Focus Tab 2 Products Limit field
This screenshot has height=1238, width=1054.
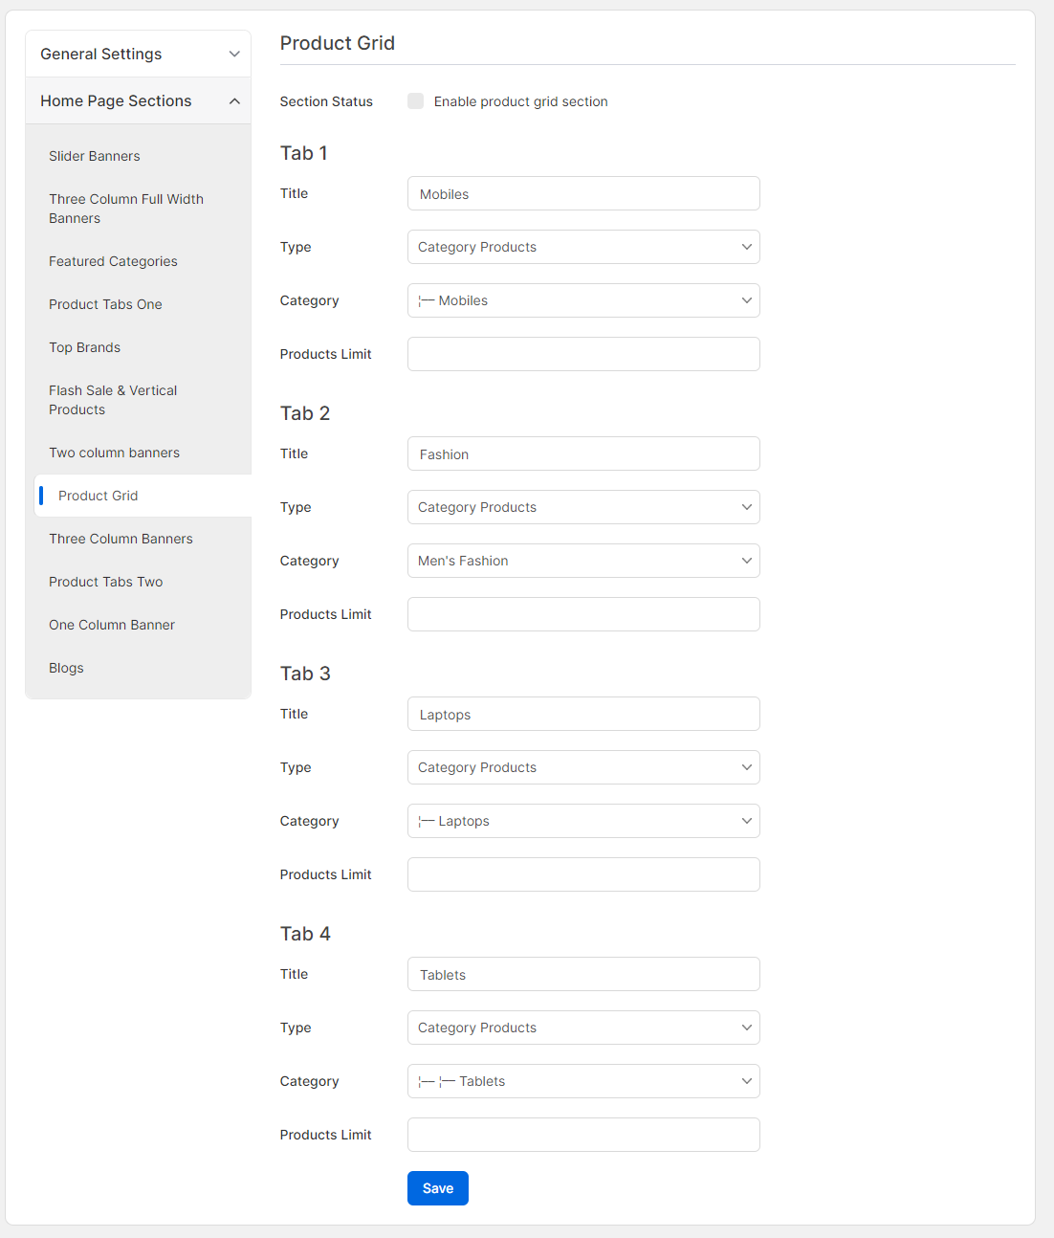tap(583, 614)
